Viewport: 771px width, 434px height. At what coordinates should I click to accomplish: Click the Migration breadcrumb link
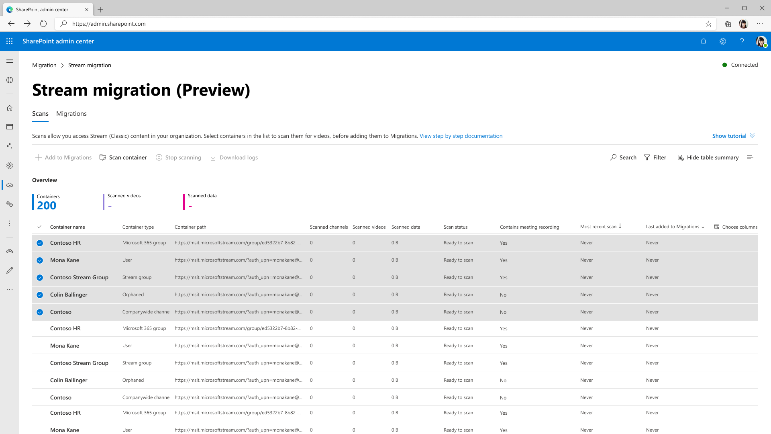point(44,65)
